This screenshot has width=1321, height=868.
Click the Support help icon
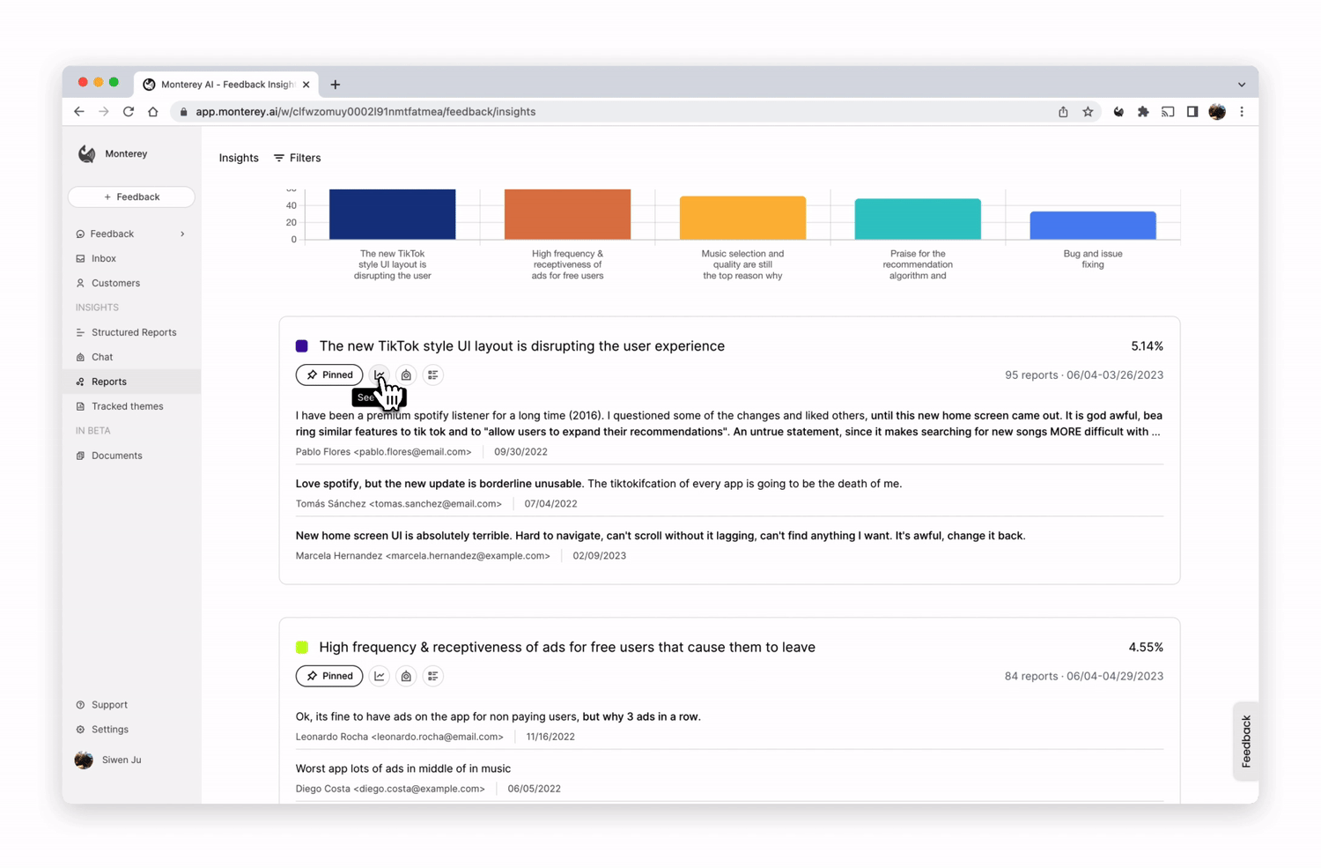80,705
